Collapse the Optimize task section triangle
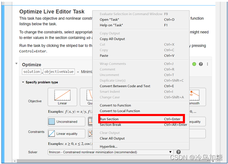The width and height of the screenshot is (228, 164). (x=16, y=64)
